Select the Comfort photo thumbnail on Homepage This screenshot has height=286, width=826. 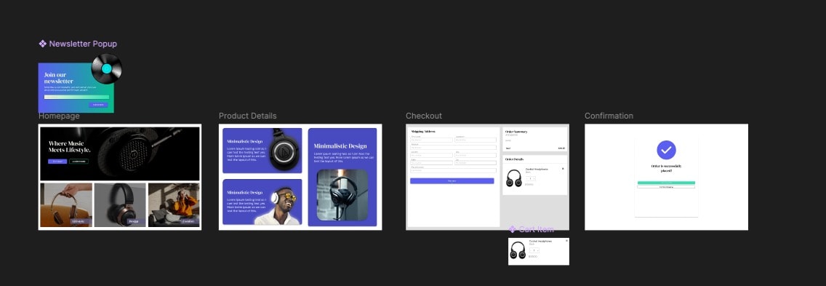(x=174, y=204)
